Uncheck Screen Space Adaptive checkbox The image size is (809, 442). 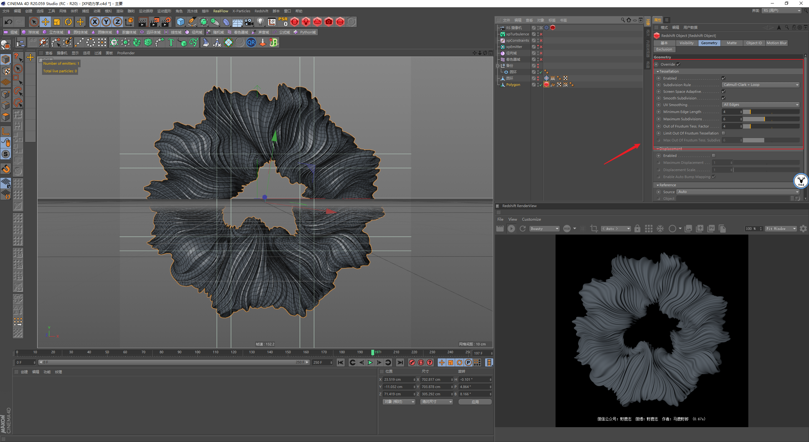pyautogui.click(x=723, y=92)
